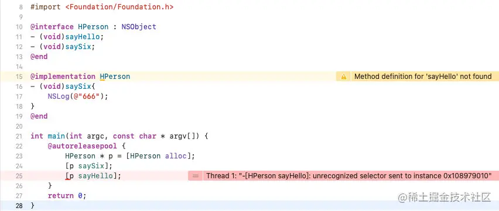Screen dimensions: 499x211
Task: Open the 'Method definition for sayHello not found' warning
Action: 423,77
